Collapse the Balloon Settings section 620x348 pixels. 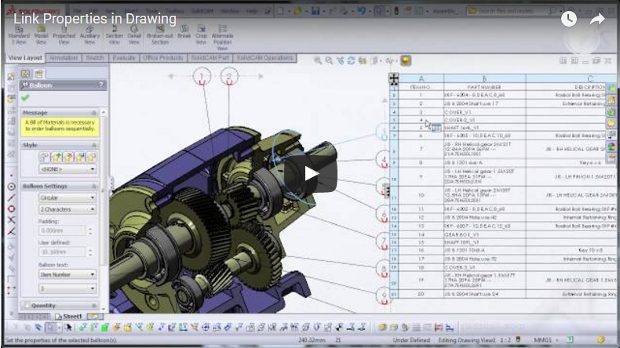(94, 186)
